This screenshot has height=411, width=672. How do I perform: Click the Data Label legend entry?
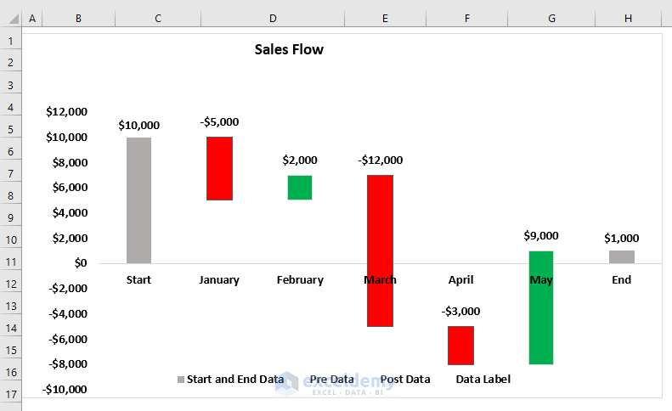[x=483, y=380]
